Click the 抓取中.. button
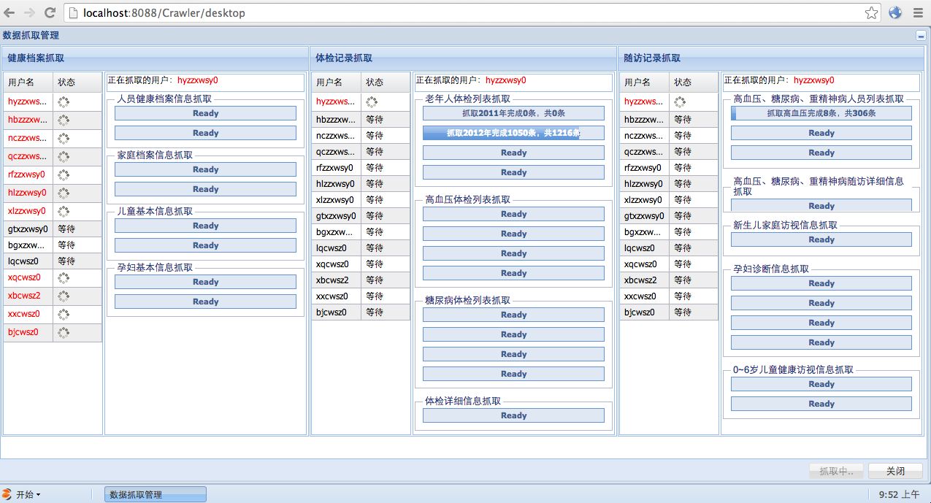This screenshot has height=503, width=931. click(x=835, y=471)
